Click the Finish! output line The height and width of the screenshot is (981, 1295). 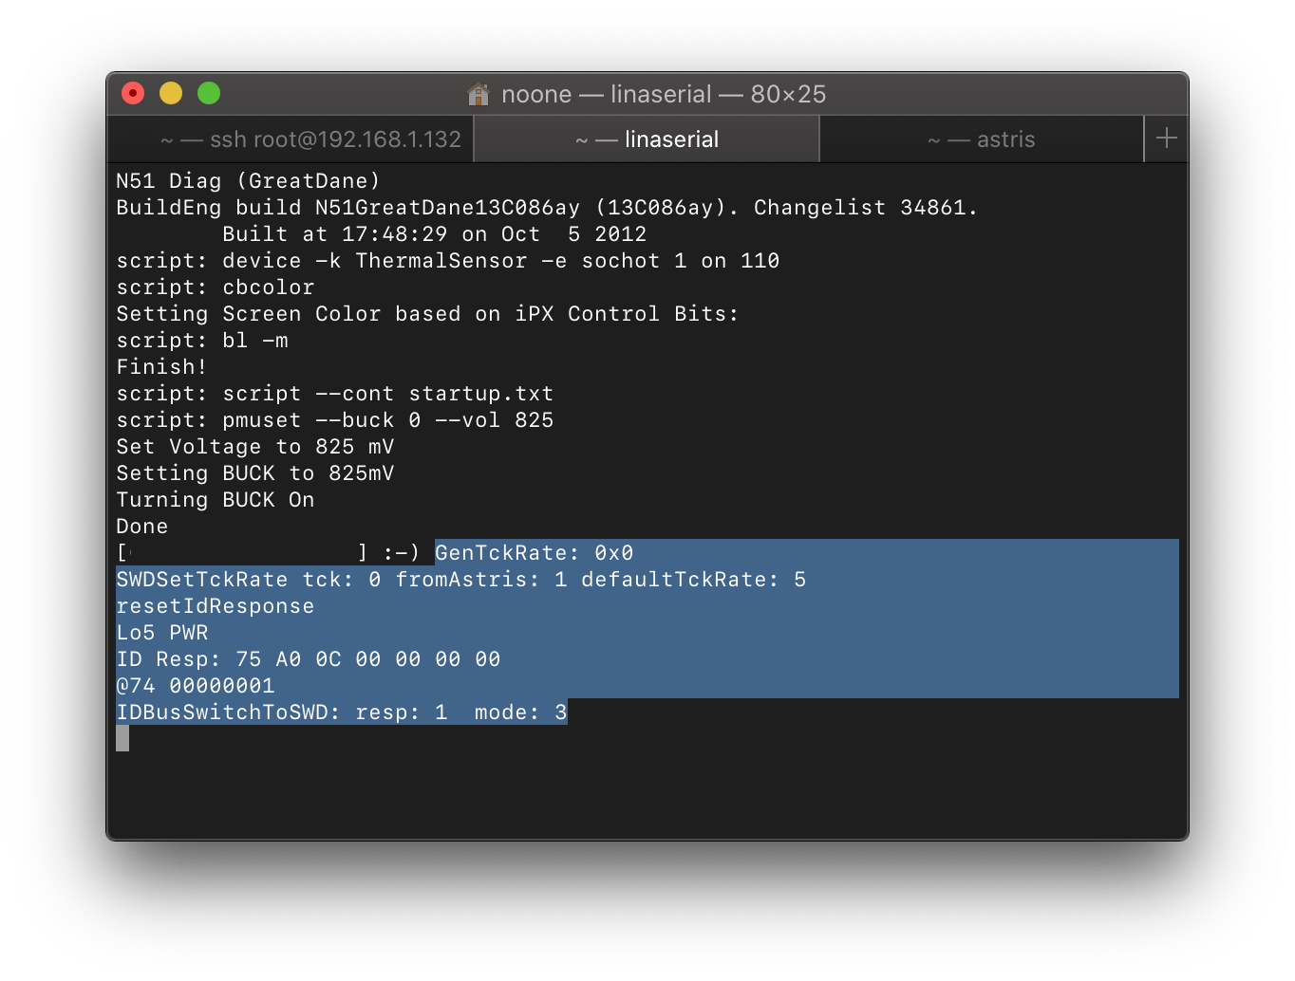[161, 366]
